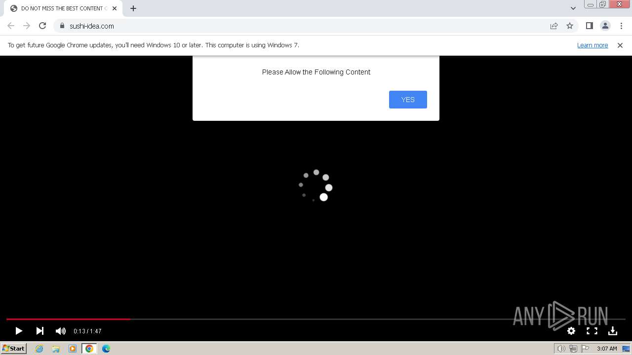This screenshot has width=632, height=355.
Task: Play the video
Action: coord(19,331)
